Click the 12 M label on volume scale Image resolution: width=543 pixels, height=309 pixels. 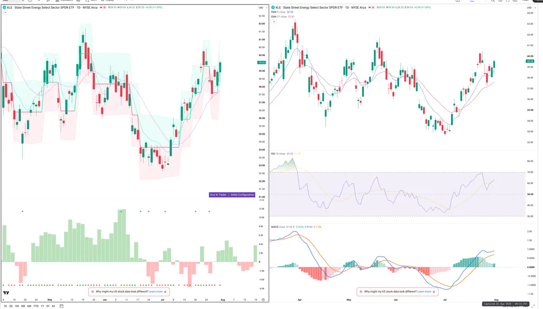point(262,209)
